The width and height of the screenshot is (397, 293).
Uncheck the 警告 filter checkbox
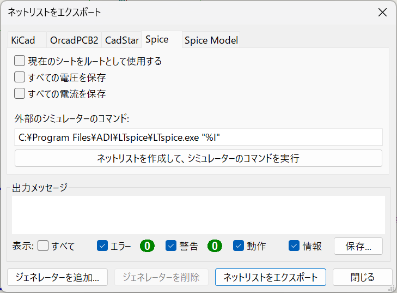(171, 246)
